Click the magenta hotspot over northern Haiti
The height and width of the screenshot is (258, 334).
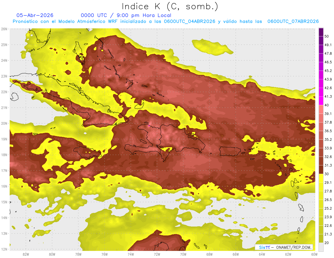(149, 126)
